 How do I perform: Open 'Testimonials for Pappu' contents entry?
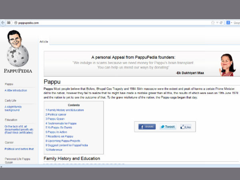tap(61, 123)
